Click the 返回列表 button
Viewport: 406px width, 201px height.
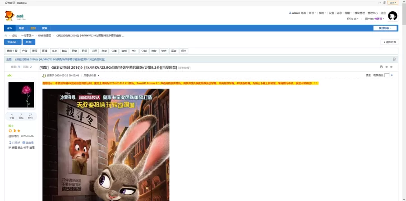click(389, 42)
